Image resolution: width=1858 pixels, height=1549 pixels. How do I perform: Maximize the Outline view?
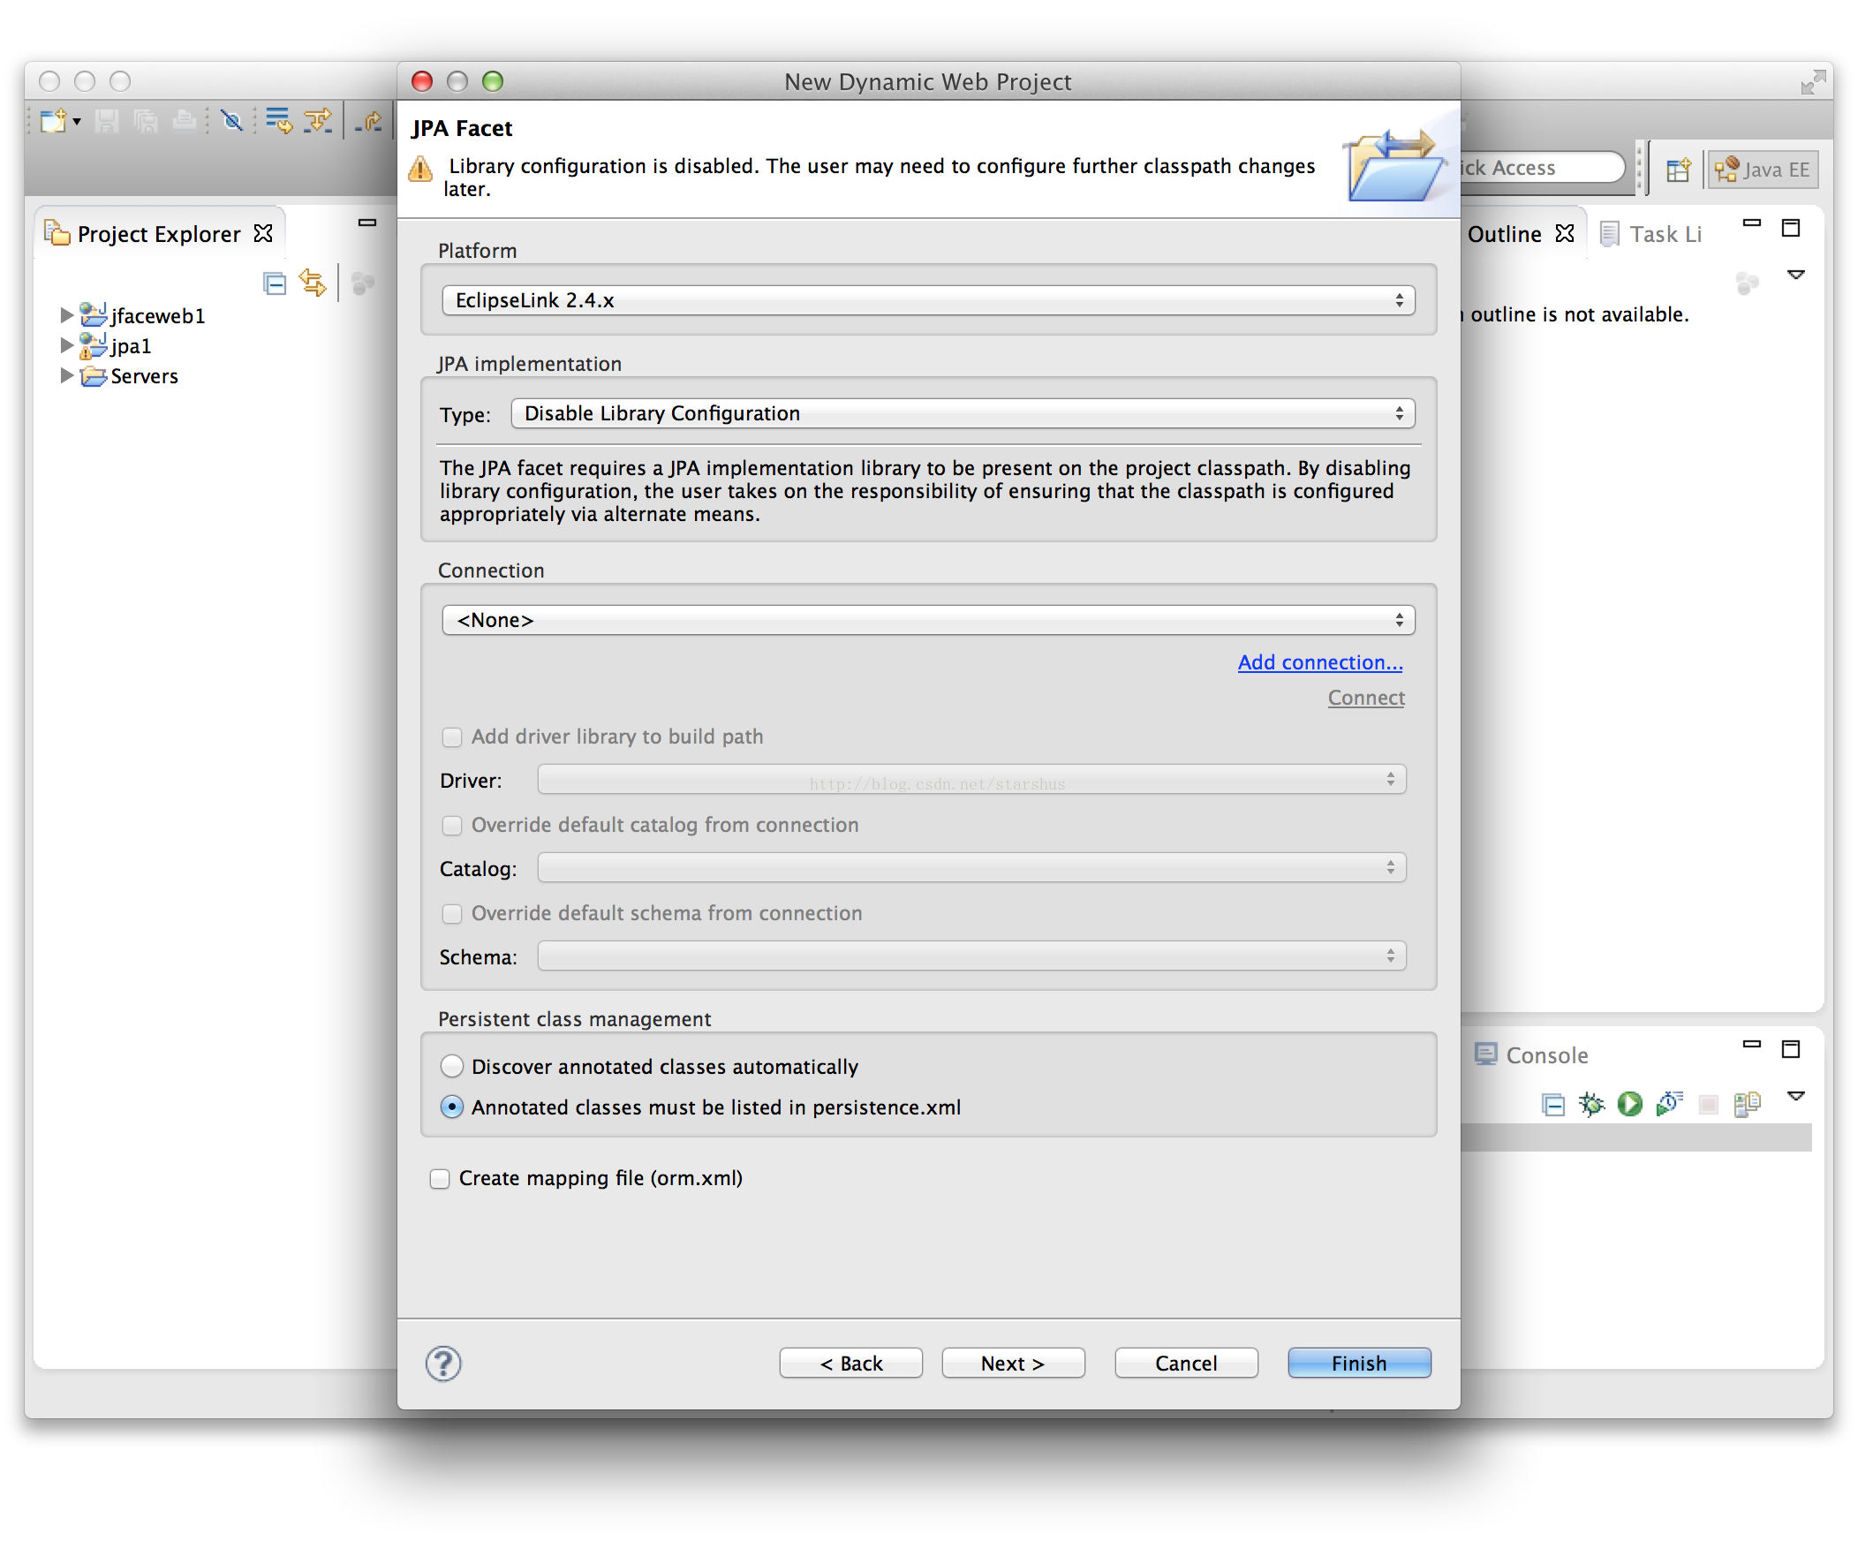1791,228
